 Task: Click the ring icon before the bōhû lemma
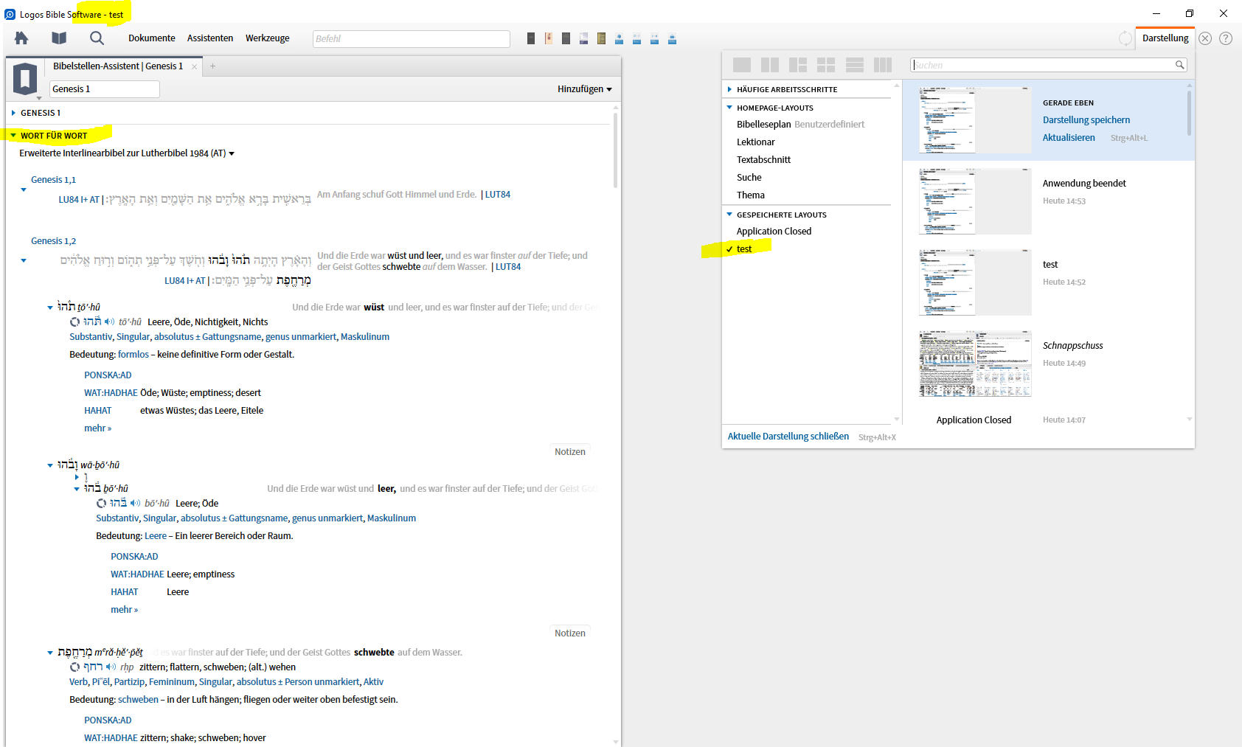(101, 503)
